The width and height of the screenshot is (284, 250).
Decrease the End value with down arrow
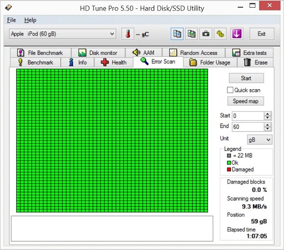coord(267,129)
